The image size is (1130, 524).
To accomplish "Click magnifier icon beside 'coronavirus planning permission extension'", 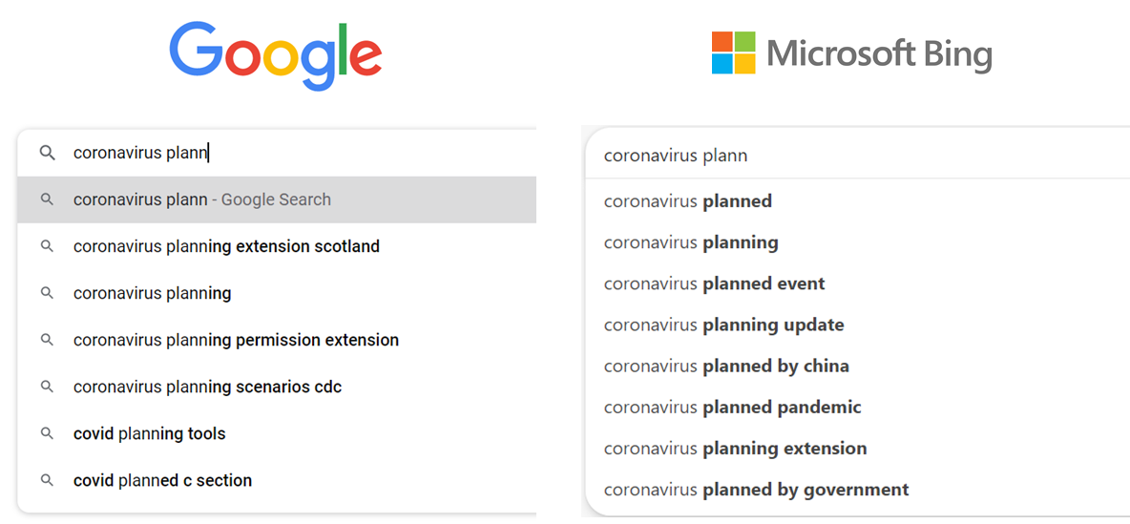I will pyautogui.click(x=47, y=340).
